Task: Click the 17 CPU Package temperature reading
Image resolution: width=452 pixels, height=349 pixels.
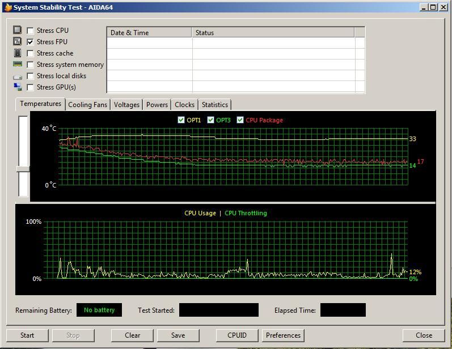Action: click(421, 161)
